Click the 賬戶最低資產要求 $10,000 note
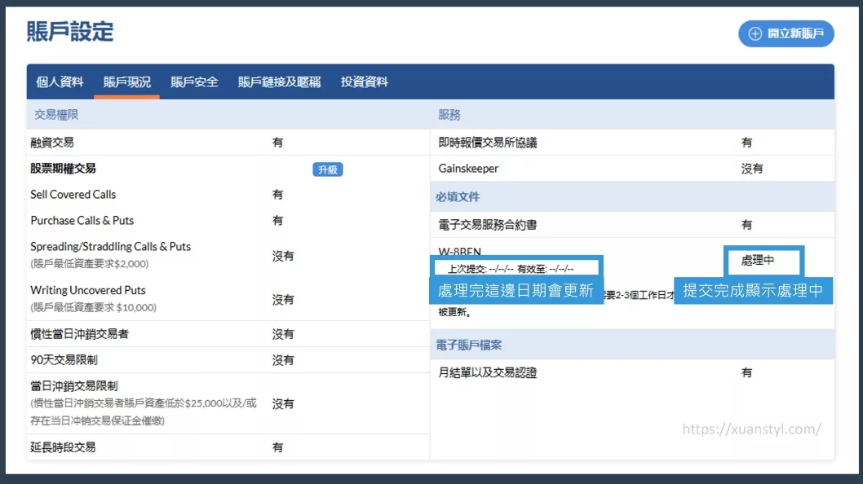 point(93,307)
